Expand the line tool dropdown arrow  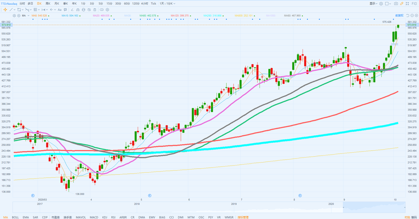pos(15,10)
